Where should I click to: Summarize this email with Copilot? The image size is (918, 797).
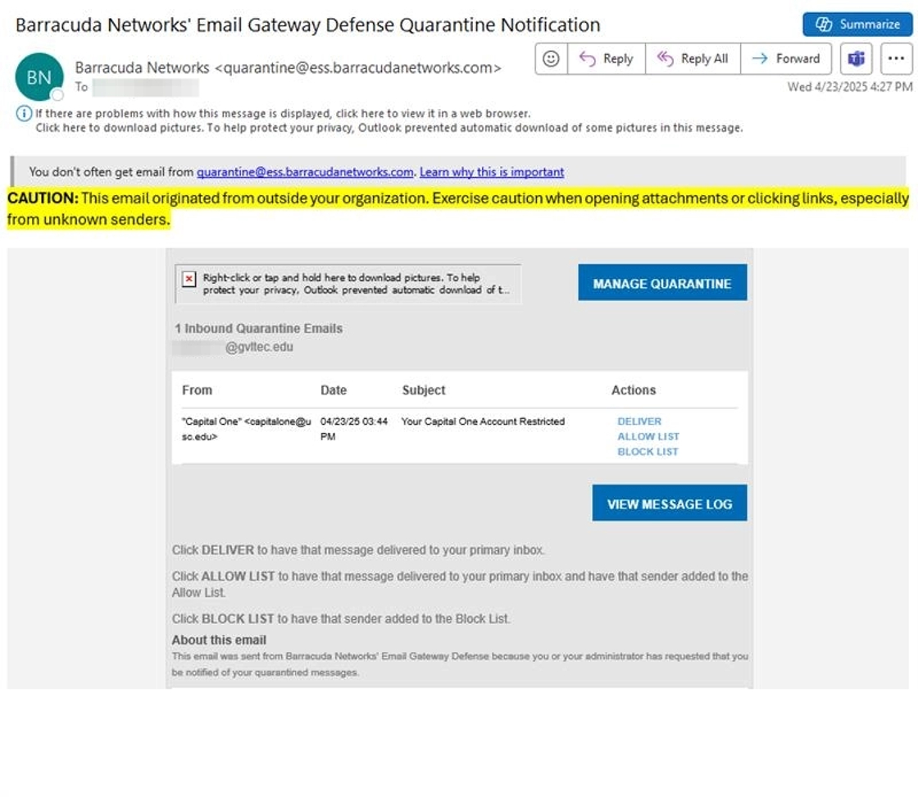pyautogui.click(x=857, y=24)
